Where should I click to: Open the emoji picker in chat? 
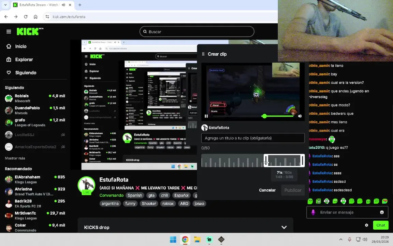point(382,213)
